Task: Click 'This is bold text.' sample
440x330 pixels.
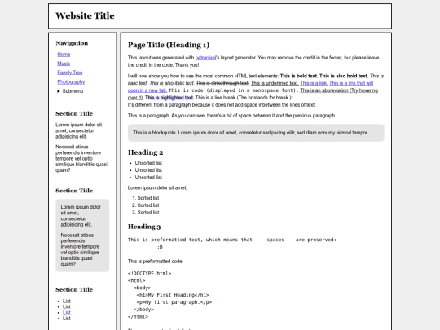Action: [x=299, y=76]
